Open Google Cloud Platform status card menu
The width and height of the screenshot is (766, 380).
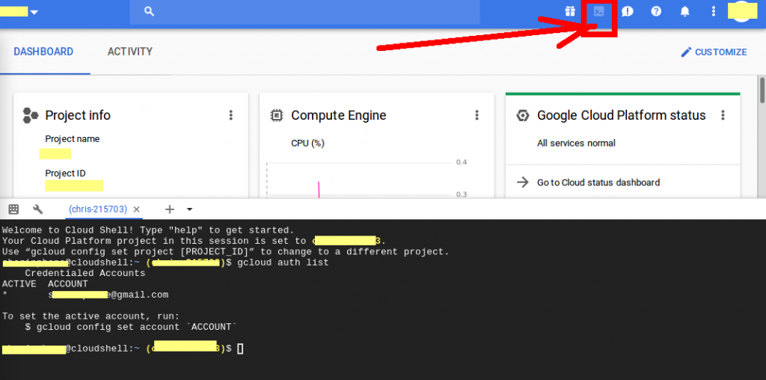[x=723, y=115]
